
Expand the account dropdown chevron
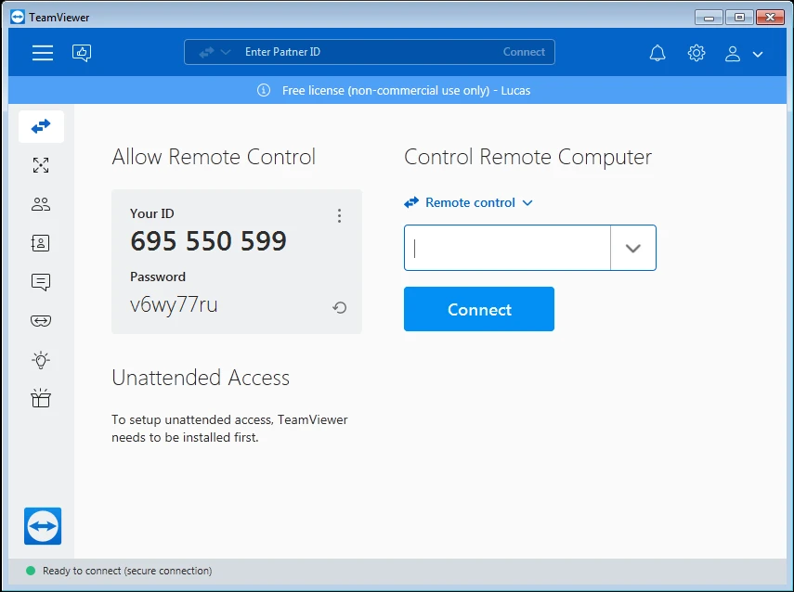click(x=758, y=54)
